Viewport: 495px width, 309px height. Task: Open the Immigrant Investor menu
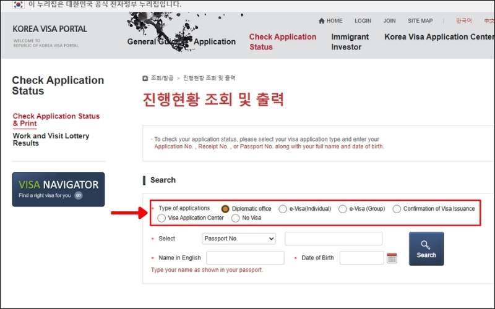point(350,41)
